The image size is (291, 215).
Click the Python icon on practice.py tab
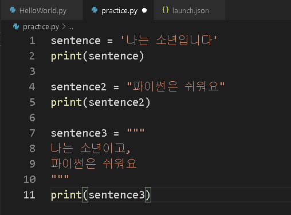pyautogui.click(x=95, y=10)
